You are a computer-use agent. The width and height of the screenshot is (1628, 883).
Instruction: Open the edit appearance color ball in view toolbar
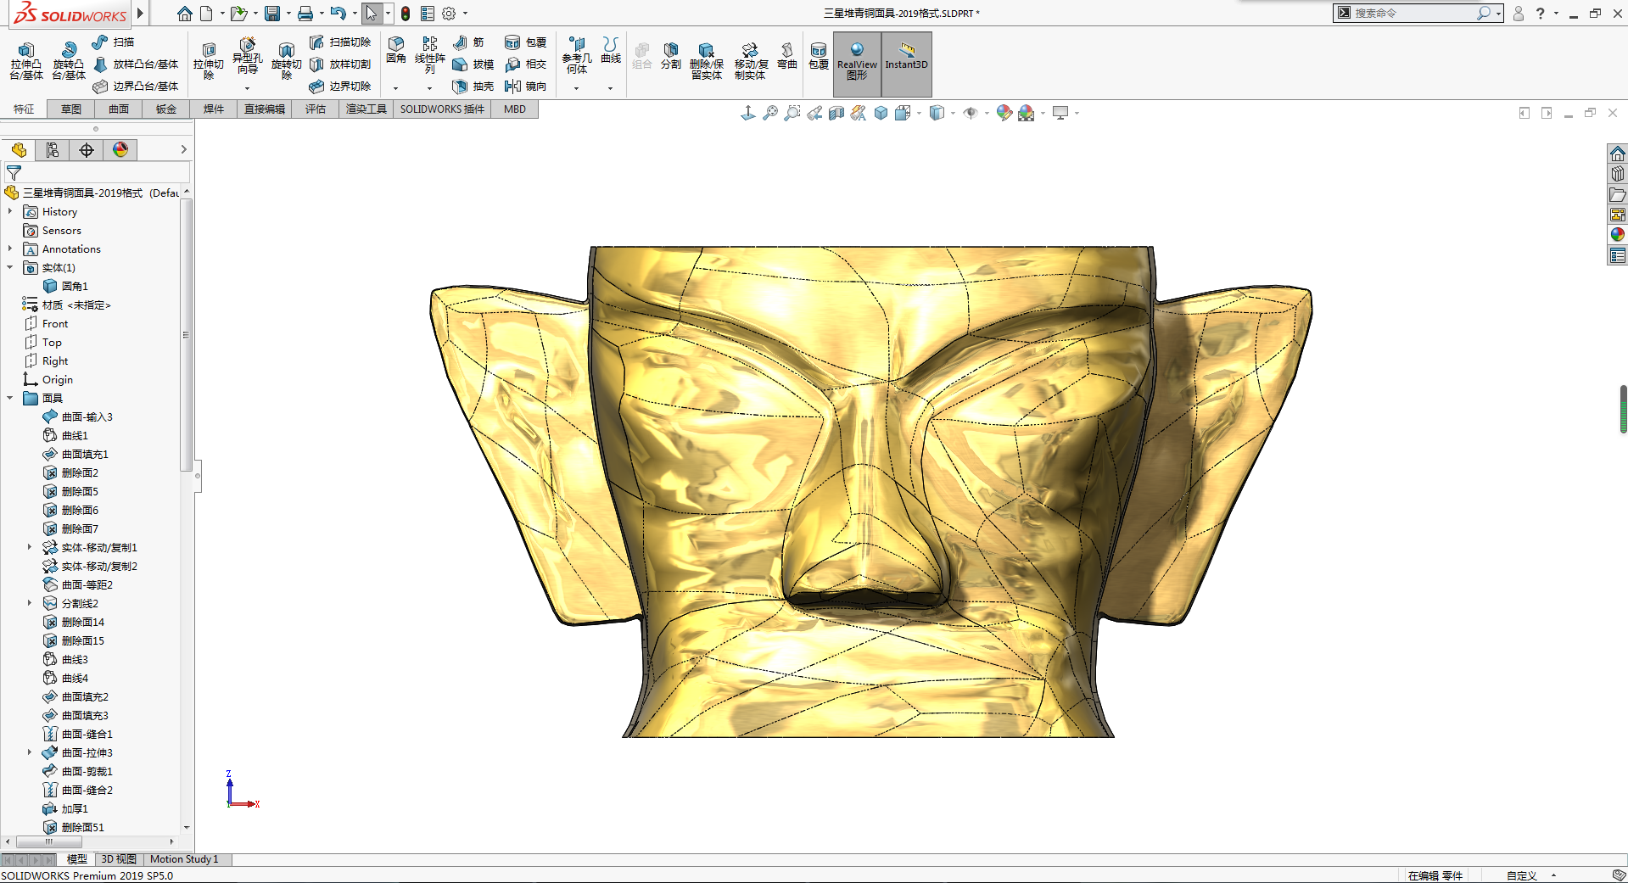coord(1004,113)
